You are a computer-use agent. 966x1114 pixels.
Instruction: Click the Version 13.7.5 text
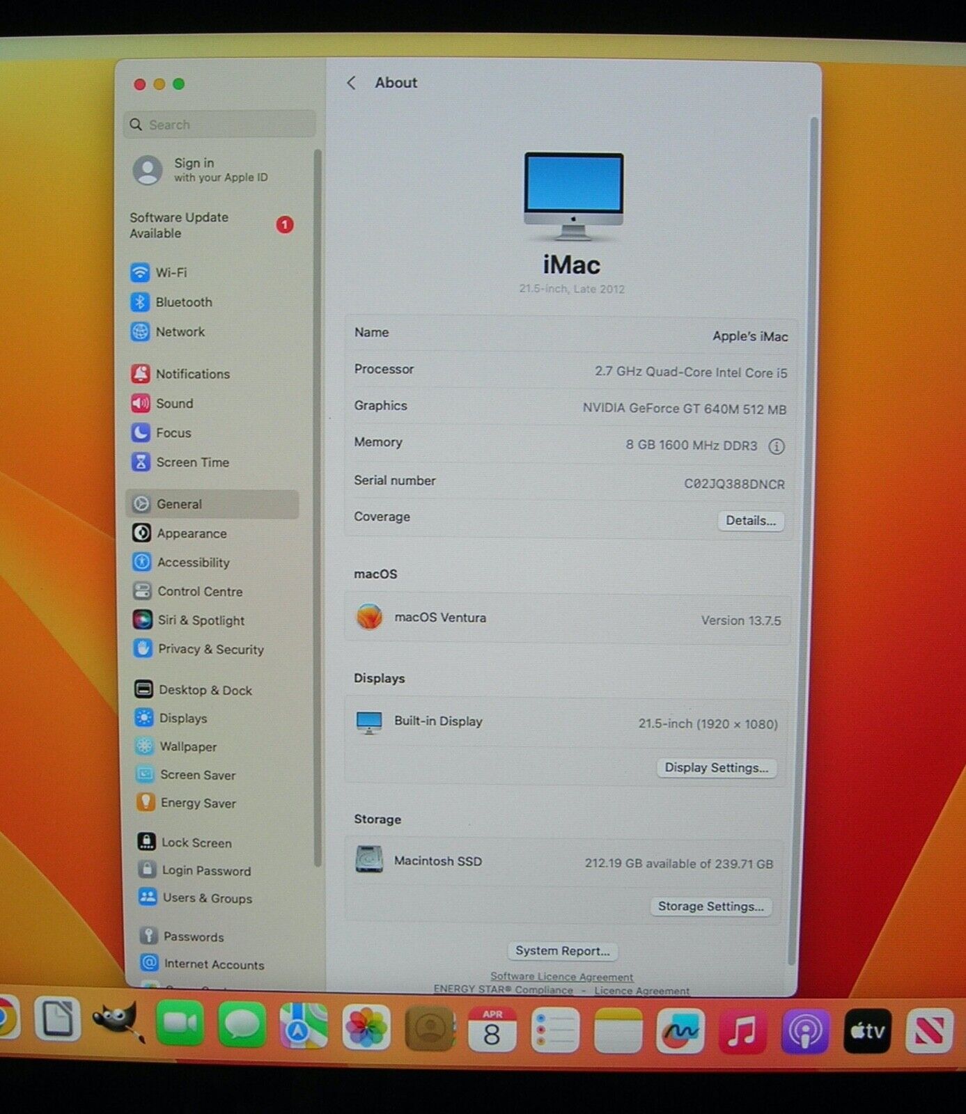[x=741, y=621]
